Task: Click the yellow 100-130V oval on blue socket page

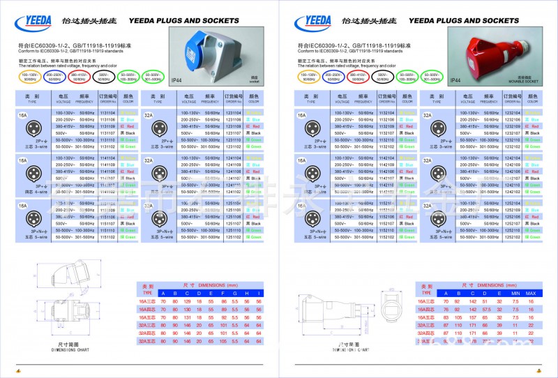Action: tap(30, 77)
